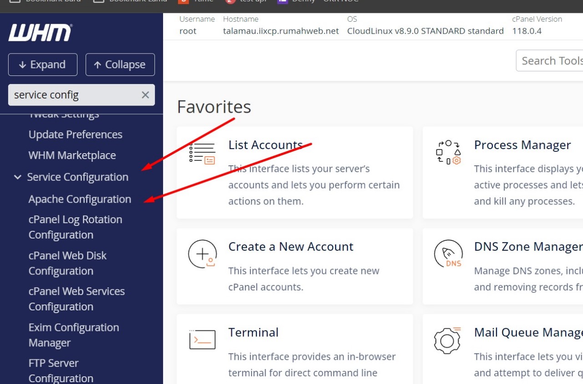Click the WHM logo
Screen dimensions: 583x384
(x=40, y=33)
